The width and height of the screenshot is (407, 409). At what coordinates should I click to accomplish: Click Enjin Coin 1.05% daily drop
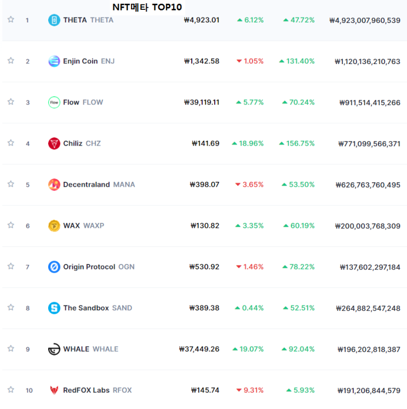[x=250, y=61]
